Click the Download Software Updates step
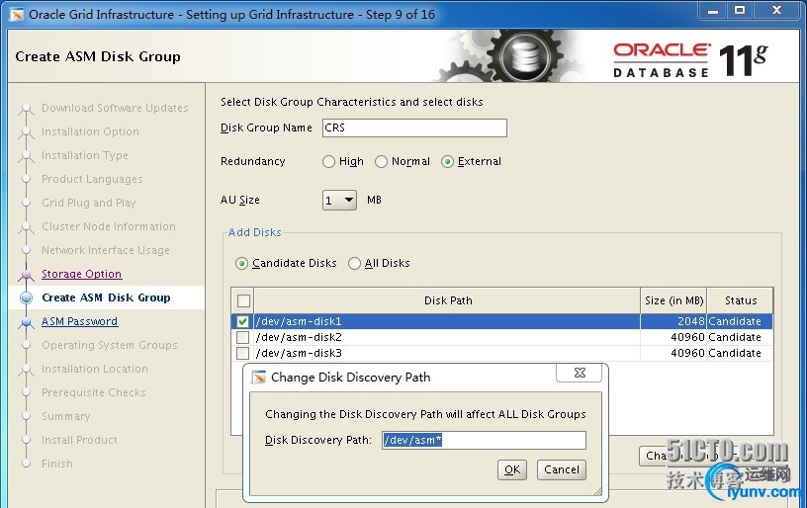The height and width of the screenshot is (508, 807). pos(115,108)
